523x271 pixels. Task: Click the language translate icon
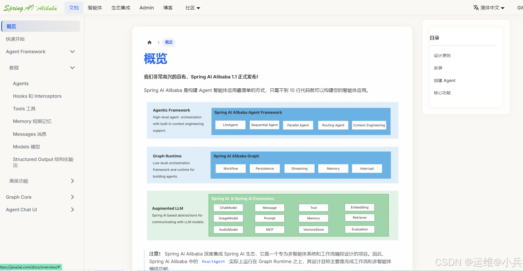click(476, 8)
